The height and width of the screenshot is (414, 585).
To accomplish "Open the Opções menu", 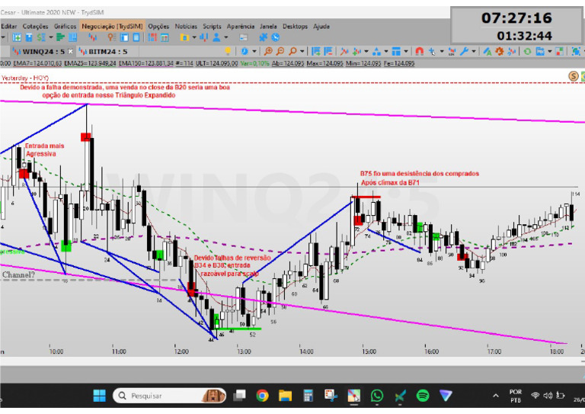I will (158, 26).
